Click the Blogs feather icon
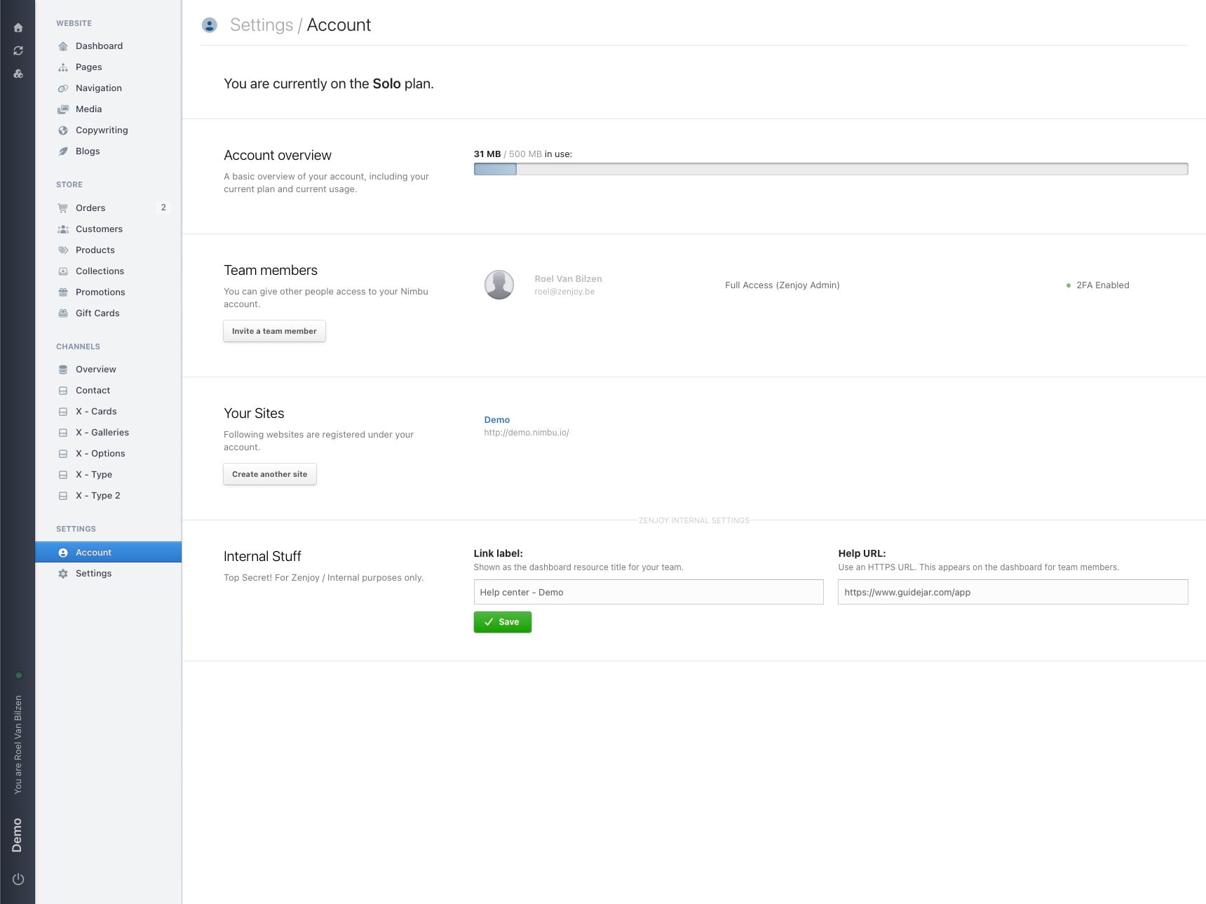The height and width of the screenshot is (904, 1206). (x=63, y=151)
